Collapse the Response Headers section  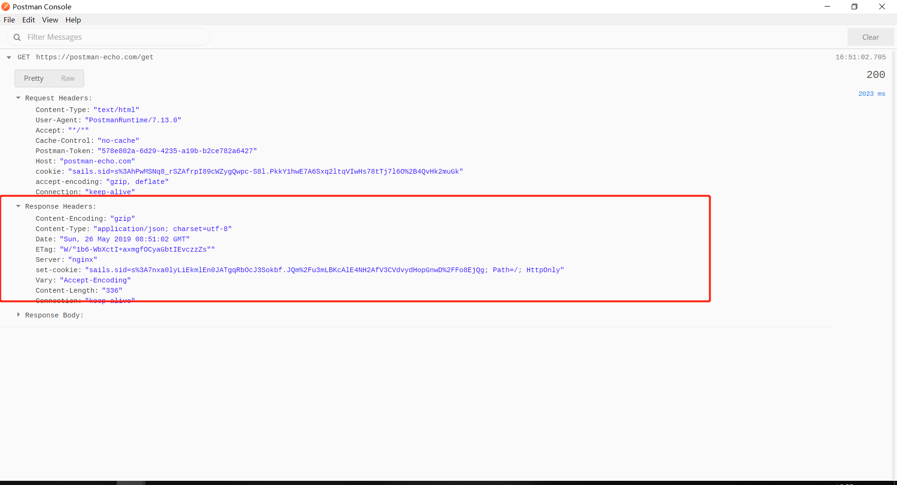click(18, 206)
